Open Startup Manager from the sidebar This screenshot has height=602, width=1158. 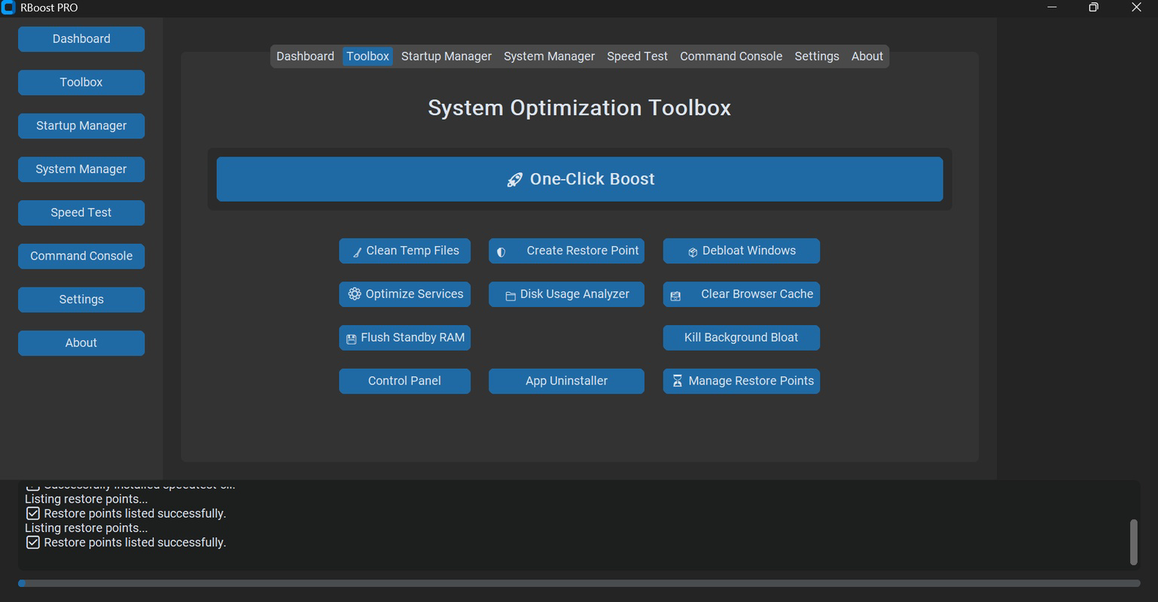[x=81, y=126]
